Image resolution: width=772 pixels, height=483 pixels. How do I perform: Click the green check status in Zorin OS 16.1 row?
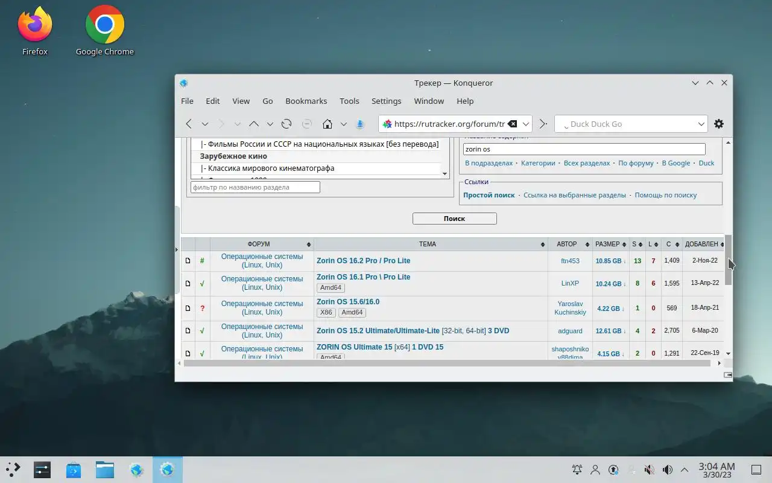tap(202, 283)
